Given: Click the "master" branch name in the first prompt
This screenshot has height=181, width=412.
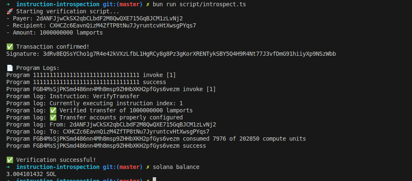Looking at the screenshot, I should click(x=129, y=4).
